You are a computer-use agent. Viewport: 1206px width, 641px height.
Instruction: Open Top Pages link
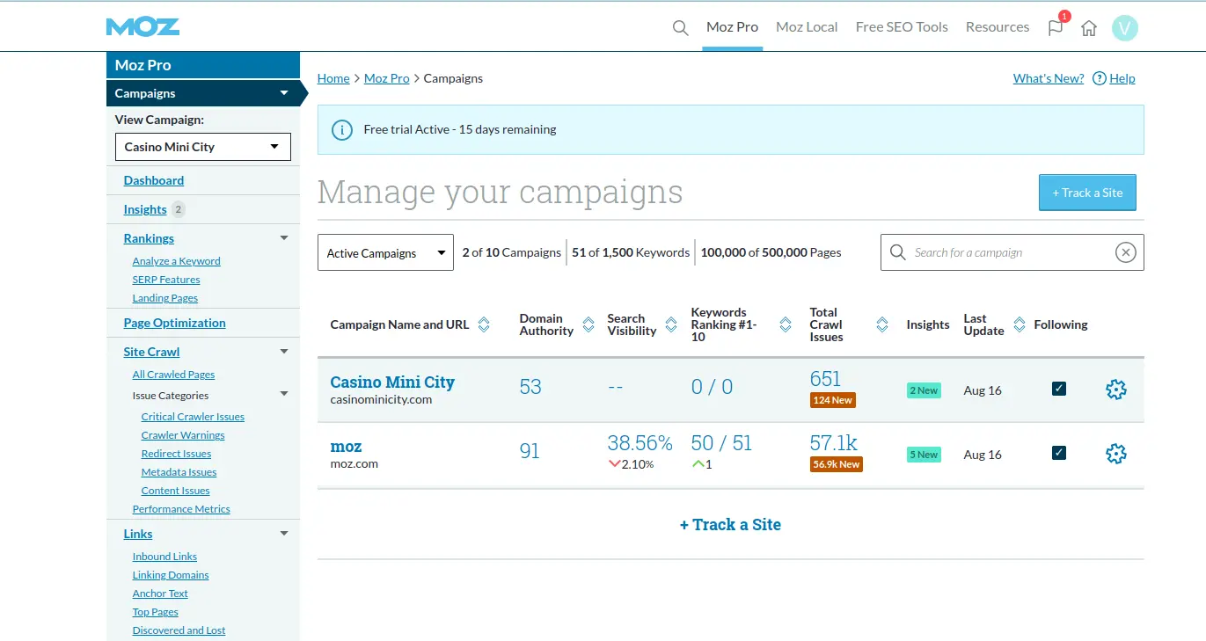point(156,612)
